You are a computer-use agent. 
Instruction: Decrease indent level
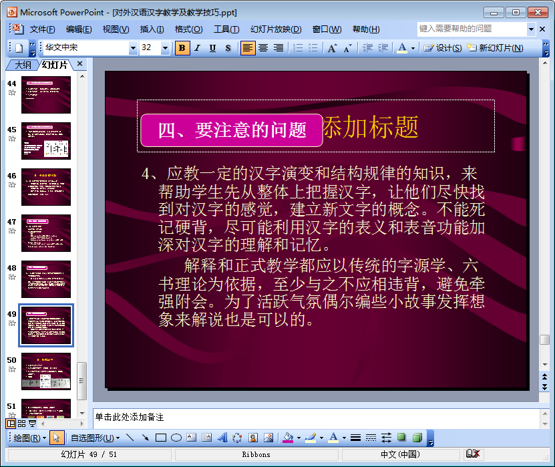pyautogui.click(x=367, y=48)
